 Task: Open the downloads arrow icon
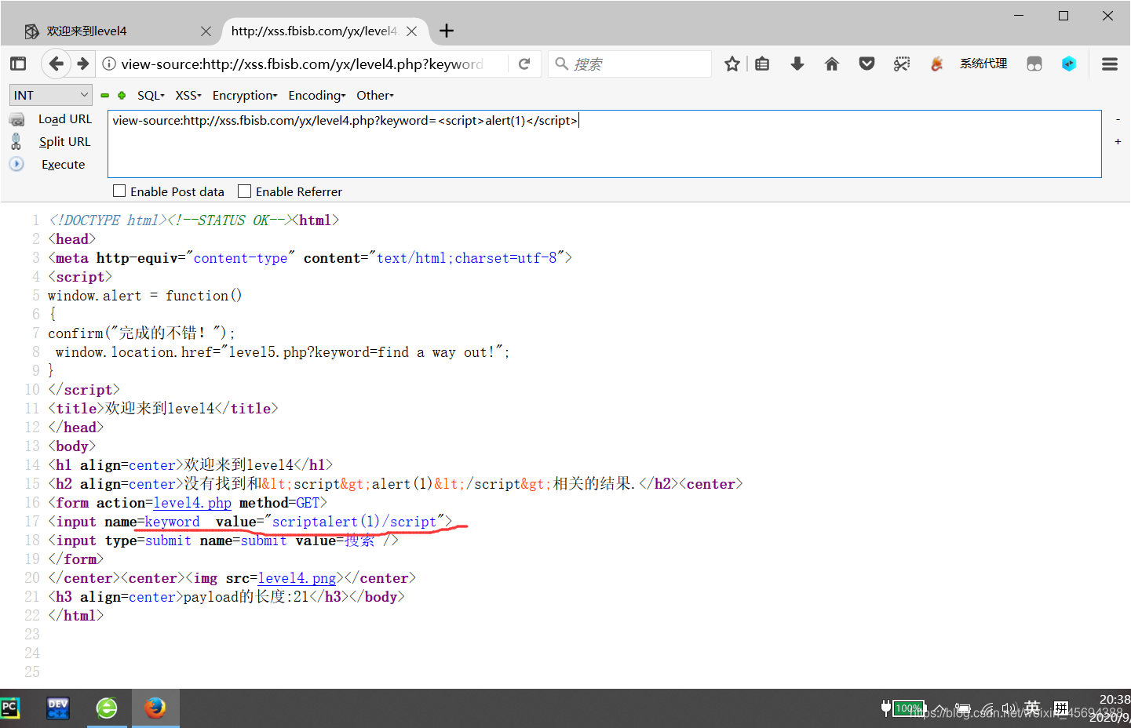pos(797,64)
